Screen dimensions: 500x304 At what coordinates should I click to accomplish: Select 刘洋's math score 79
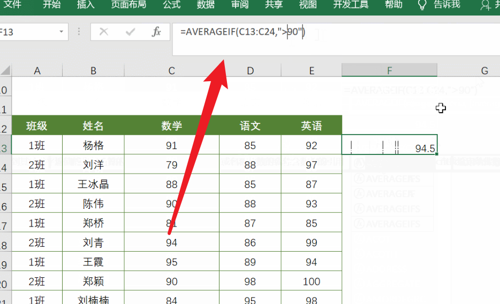pos(171,165)
